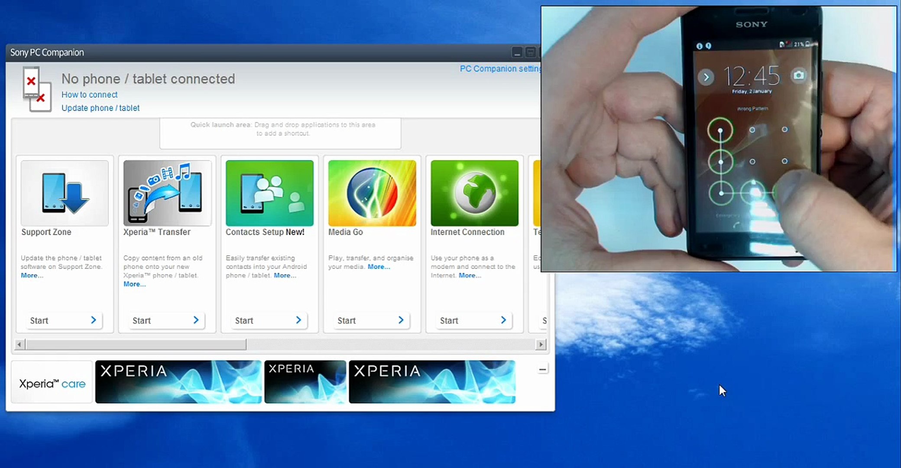Image resolution: width=901 pixels, height=468 pixels.
Task: Open the Media Go icon
Action: (372, 193)
